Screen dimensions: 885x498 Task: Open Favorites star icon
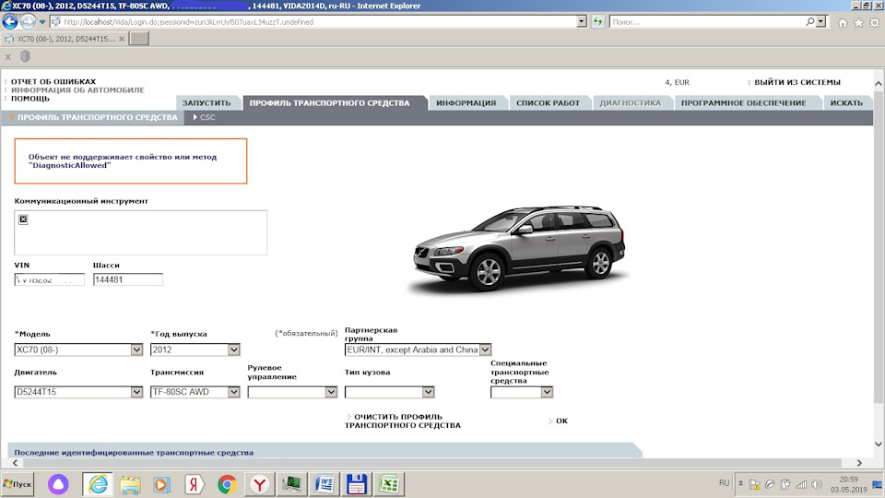[x=858, y=22]
